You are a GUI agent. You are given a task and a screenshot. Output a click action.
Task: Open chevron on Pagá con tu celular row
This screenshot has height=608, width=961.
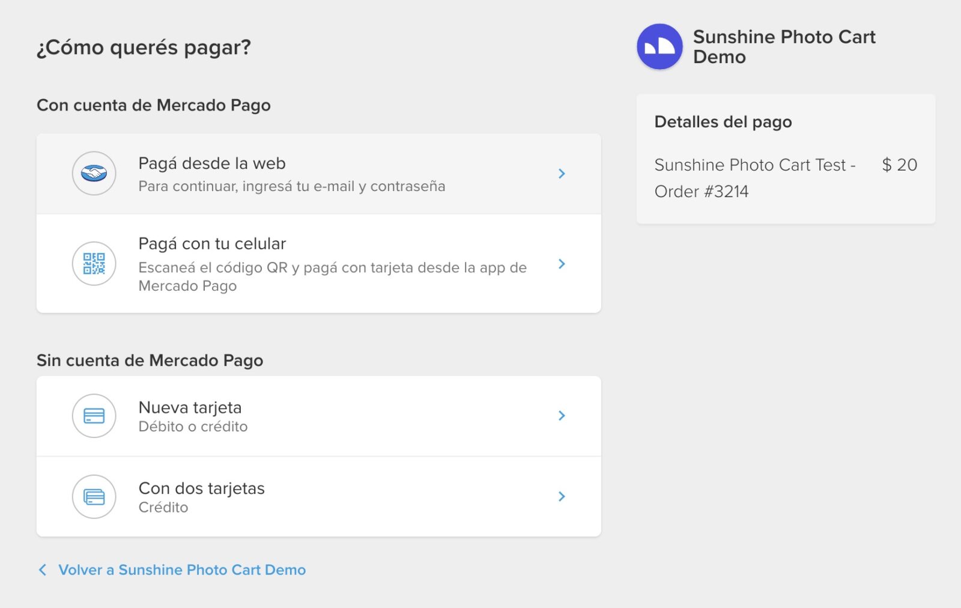coord(562,264)
